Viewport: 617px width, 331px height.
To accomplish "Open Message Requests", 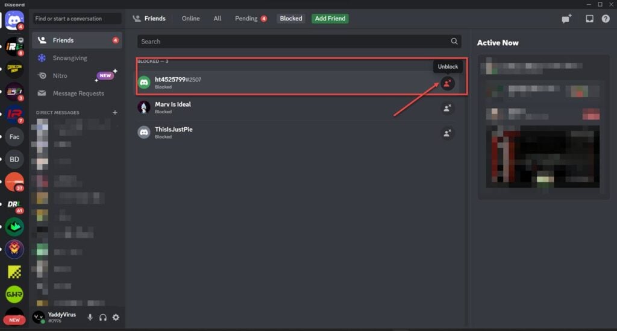I will tap(77, 93).
